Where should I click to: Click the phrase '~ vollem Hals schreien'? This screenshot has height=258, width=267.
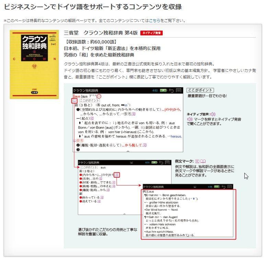coord(161,224)
